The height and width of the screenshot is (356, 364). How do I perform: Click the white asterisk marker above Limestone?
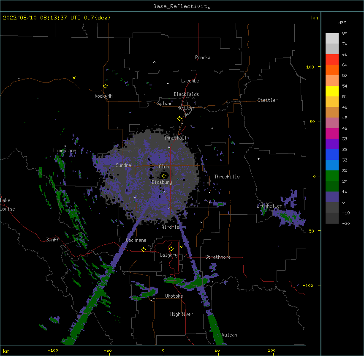pyautogui.click(x=65, y=146)
